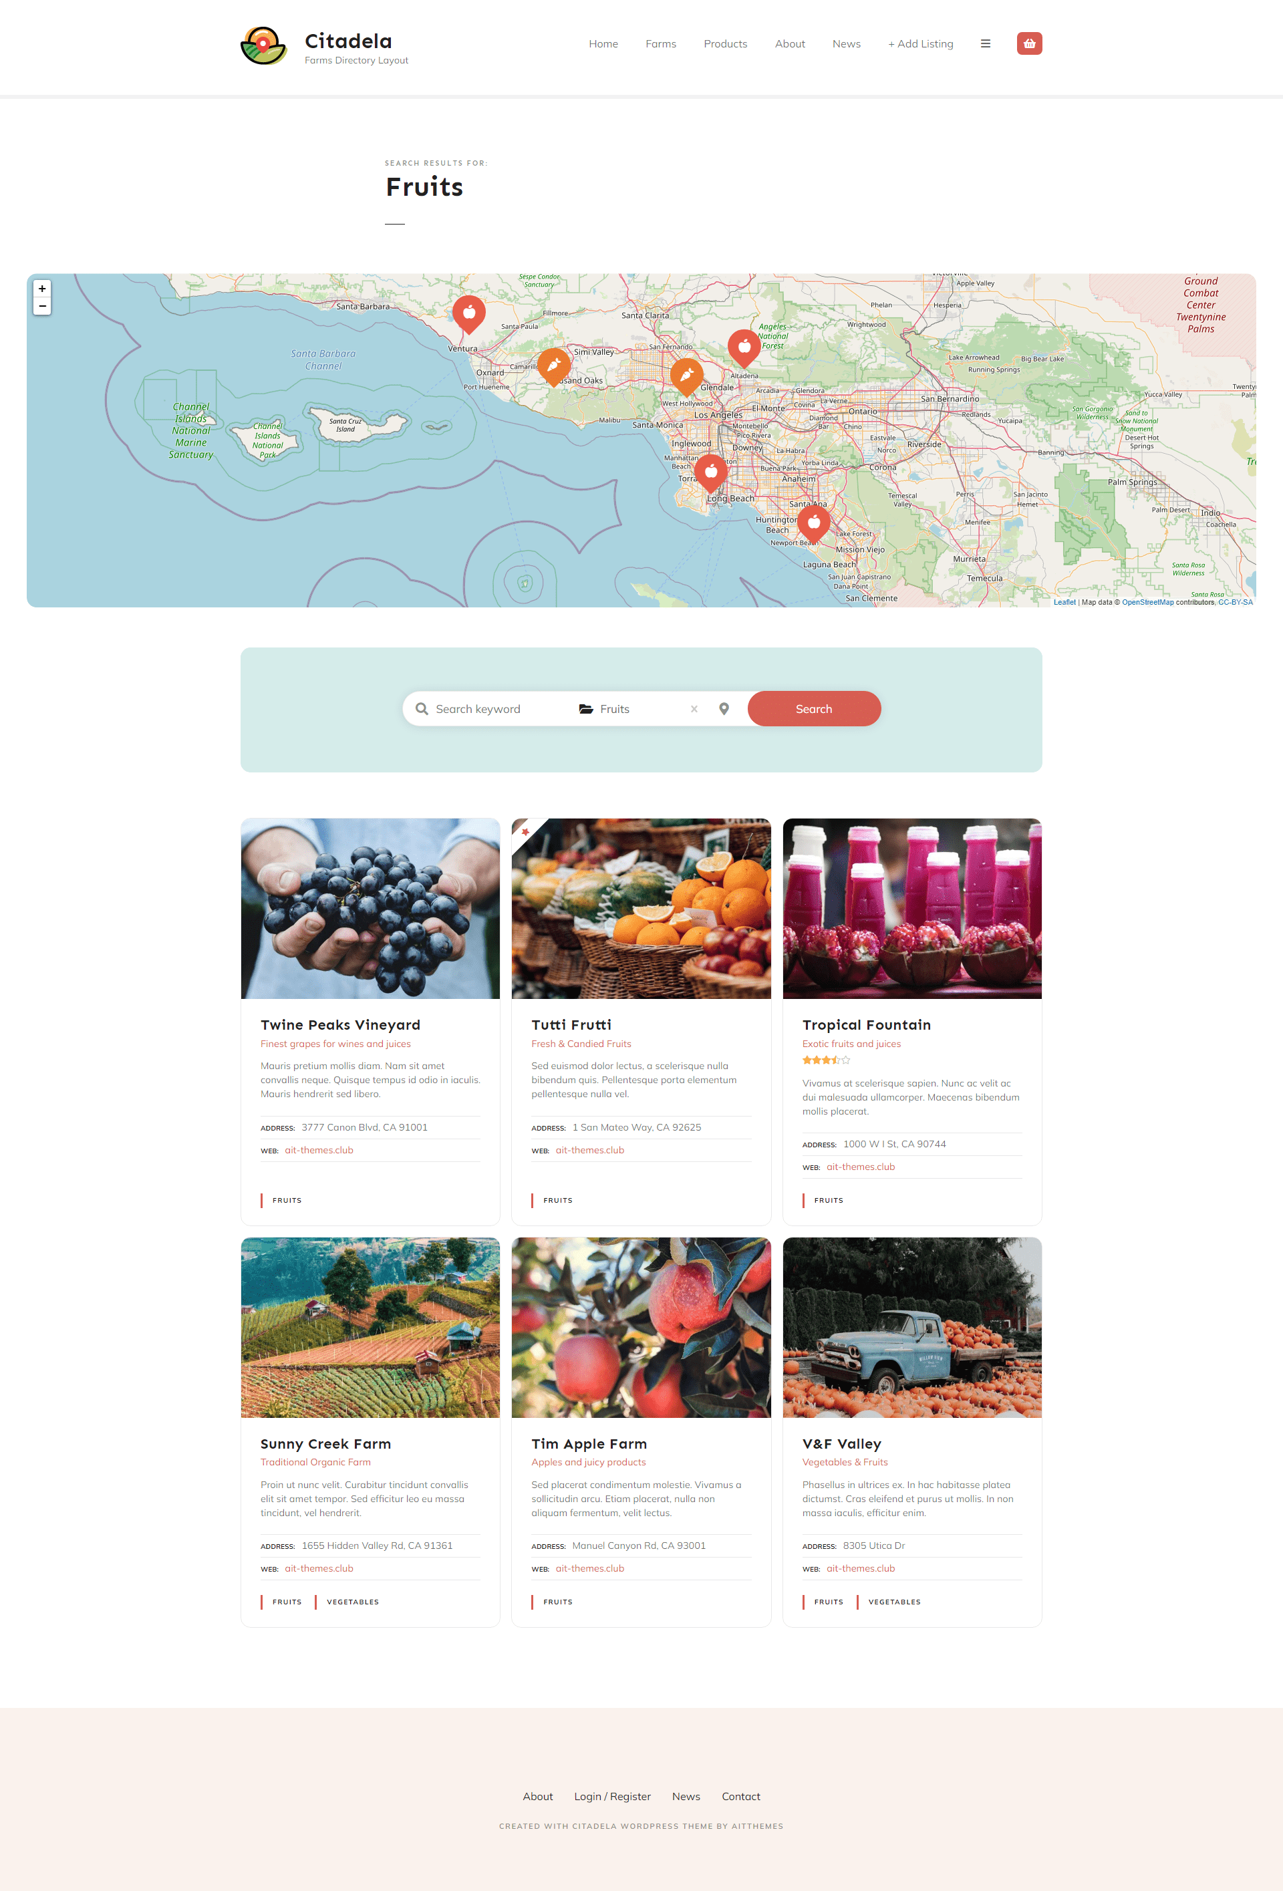Click the orange Search button
The height and width of the screenshot is (1891, 1283).
click(x=812, y=708)
